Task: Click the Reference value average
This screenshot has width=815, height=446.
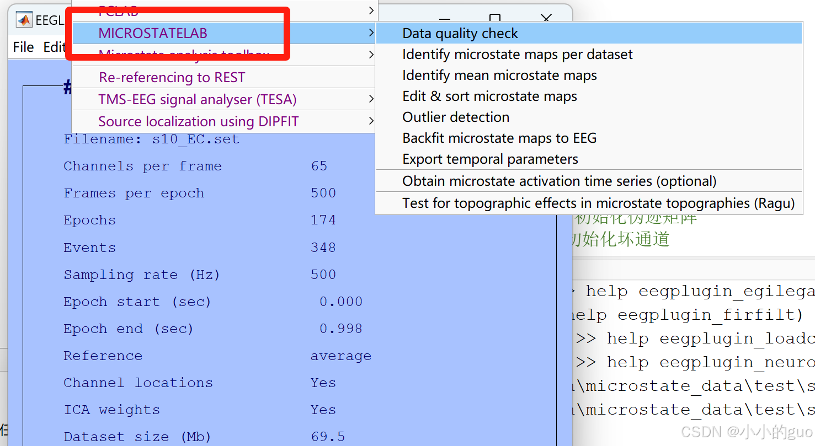Action: pos(341,356)
